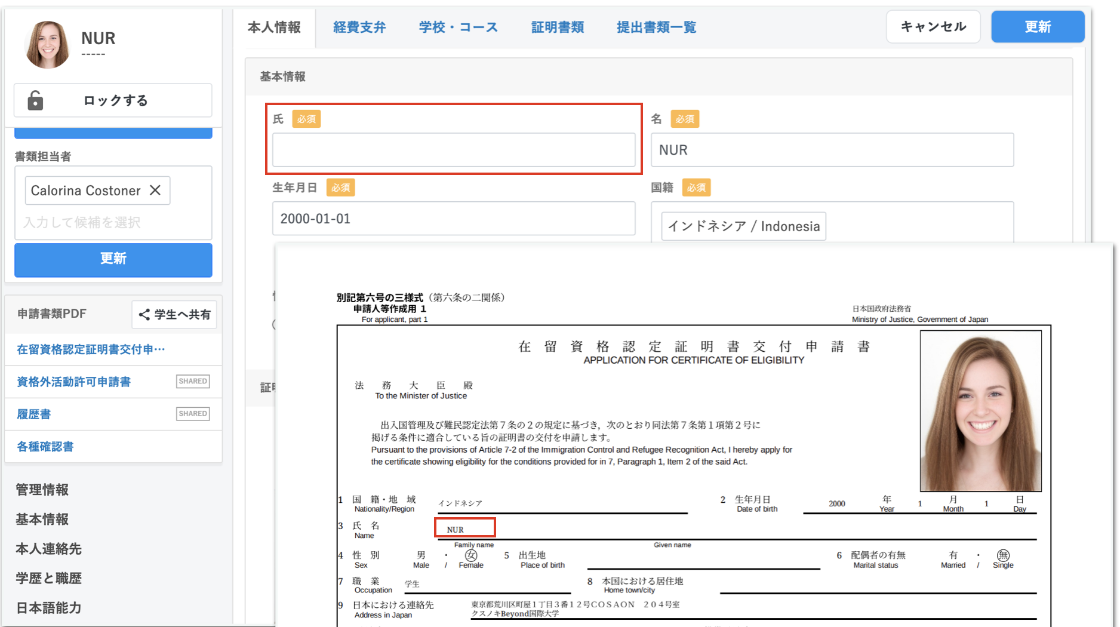Open the 資格外活動許可申請書 link
The height and width of the screenshot is (627, 1120).
click(73, 382)
